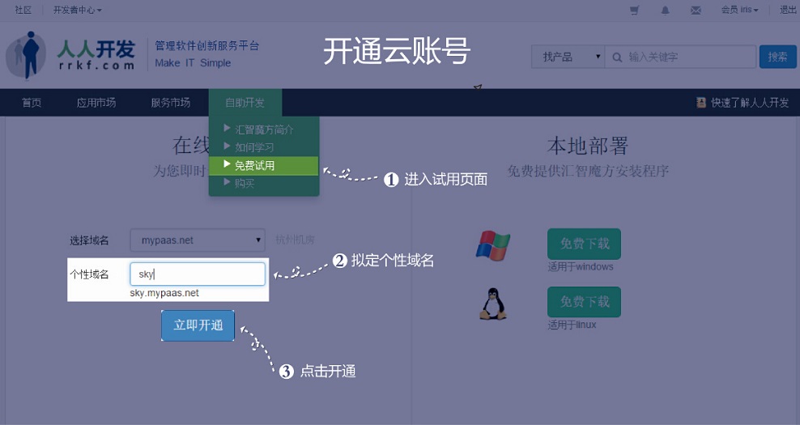Screen dimensions: 800x425
Task: Click icon beside 快速了解人人开发
Action: click(x=701, y=103)
